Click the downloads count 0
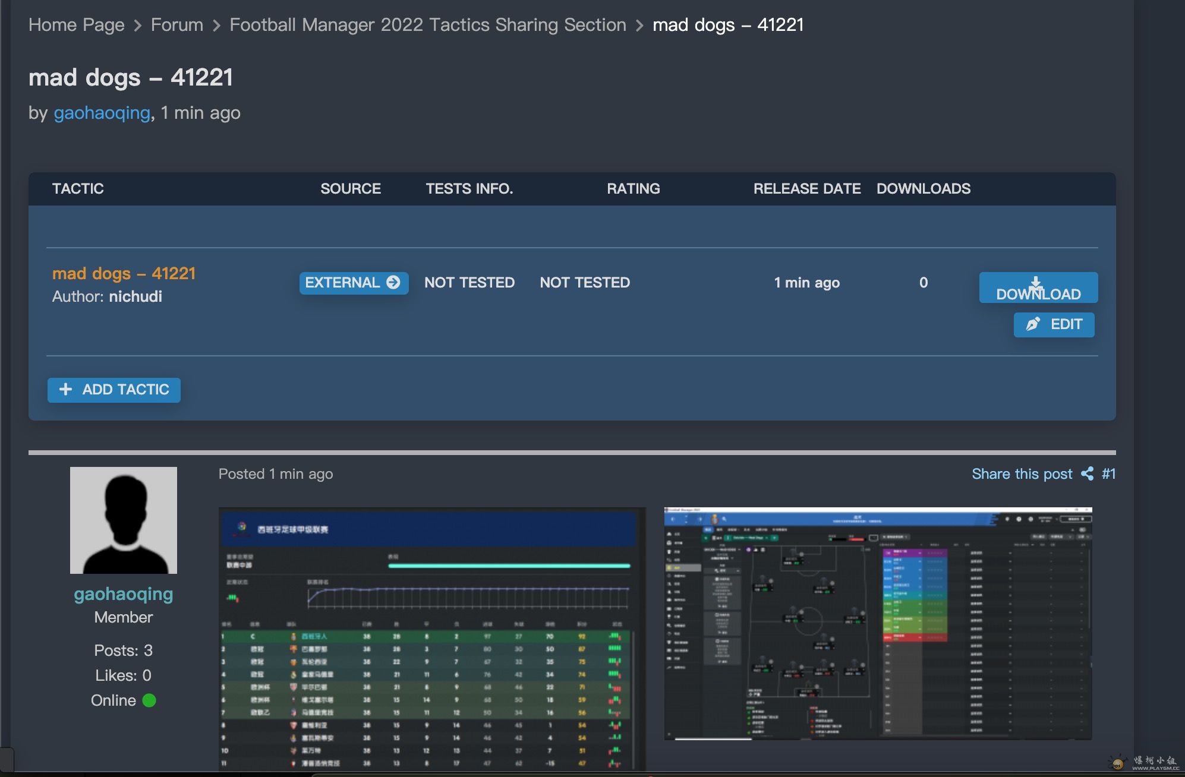This screenshot has height=777, width=1185. pyautogui.click(x=924, y=283)
